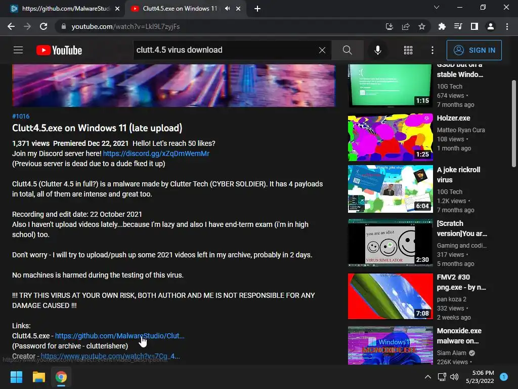Open File Explorer from the taskbar
This screenshot has width=518, height=389.
click(38, 377)
